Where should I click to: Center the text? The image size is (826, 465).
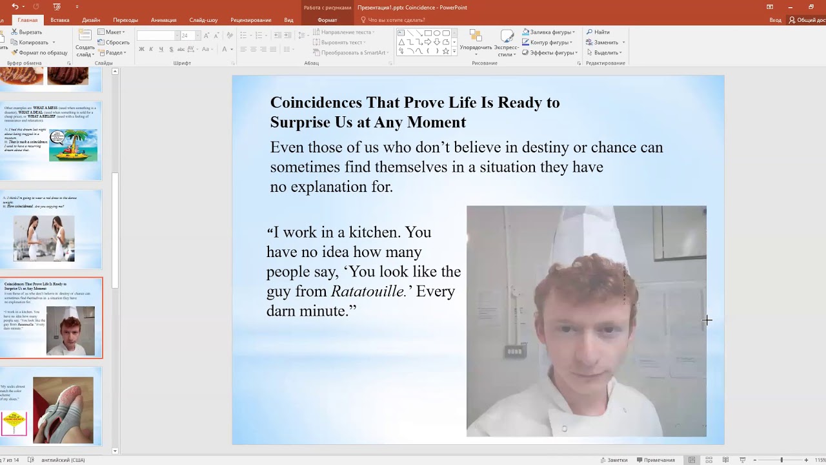coord(254,49)
